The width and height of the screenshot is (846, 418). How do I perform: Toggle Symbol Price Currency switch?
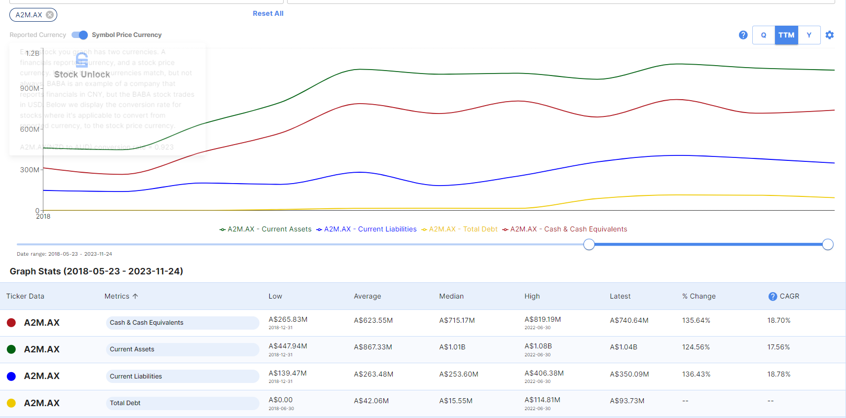[79, 35]
